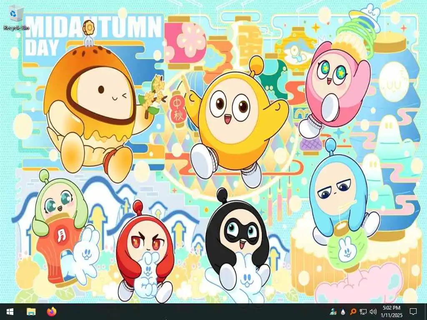Viewport: 427px width, 320px height.
Task: Open the orange magnifier tray icon
Action: click(x=353, y=312)
